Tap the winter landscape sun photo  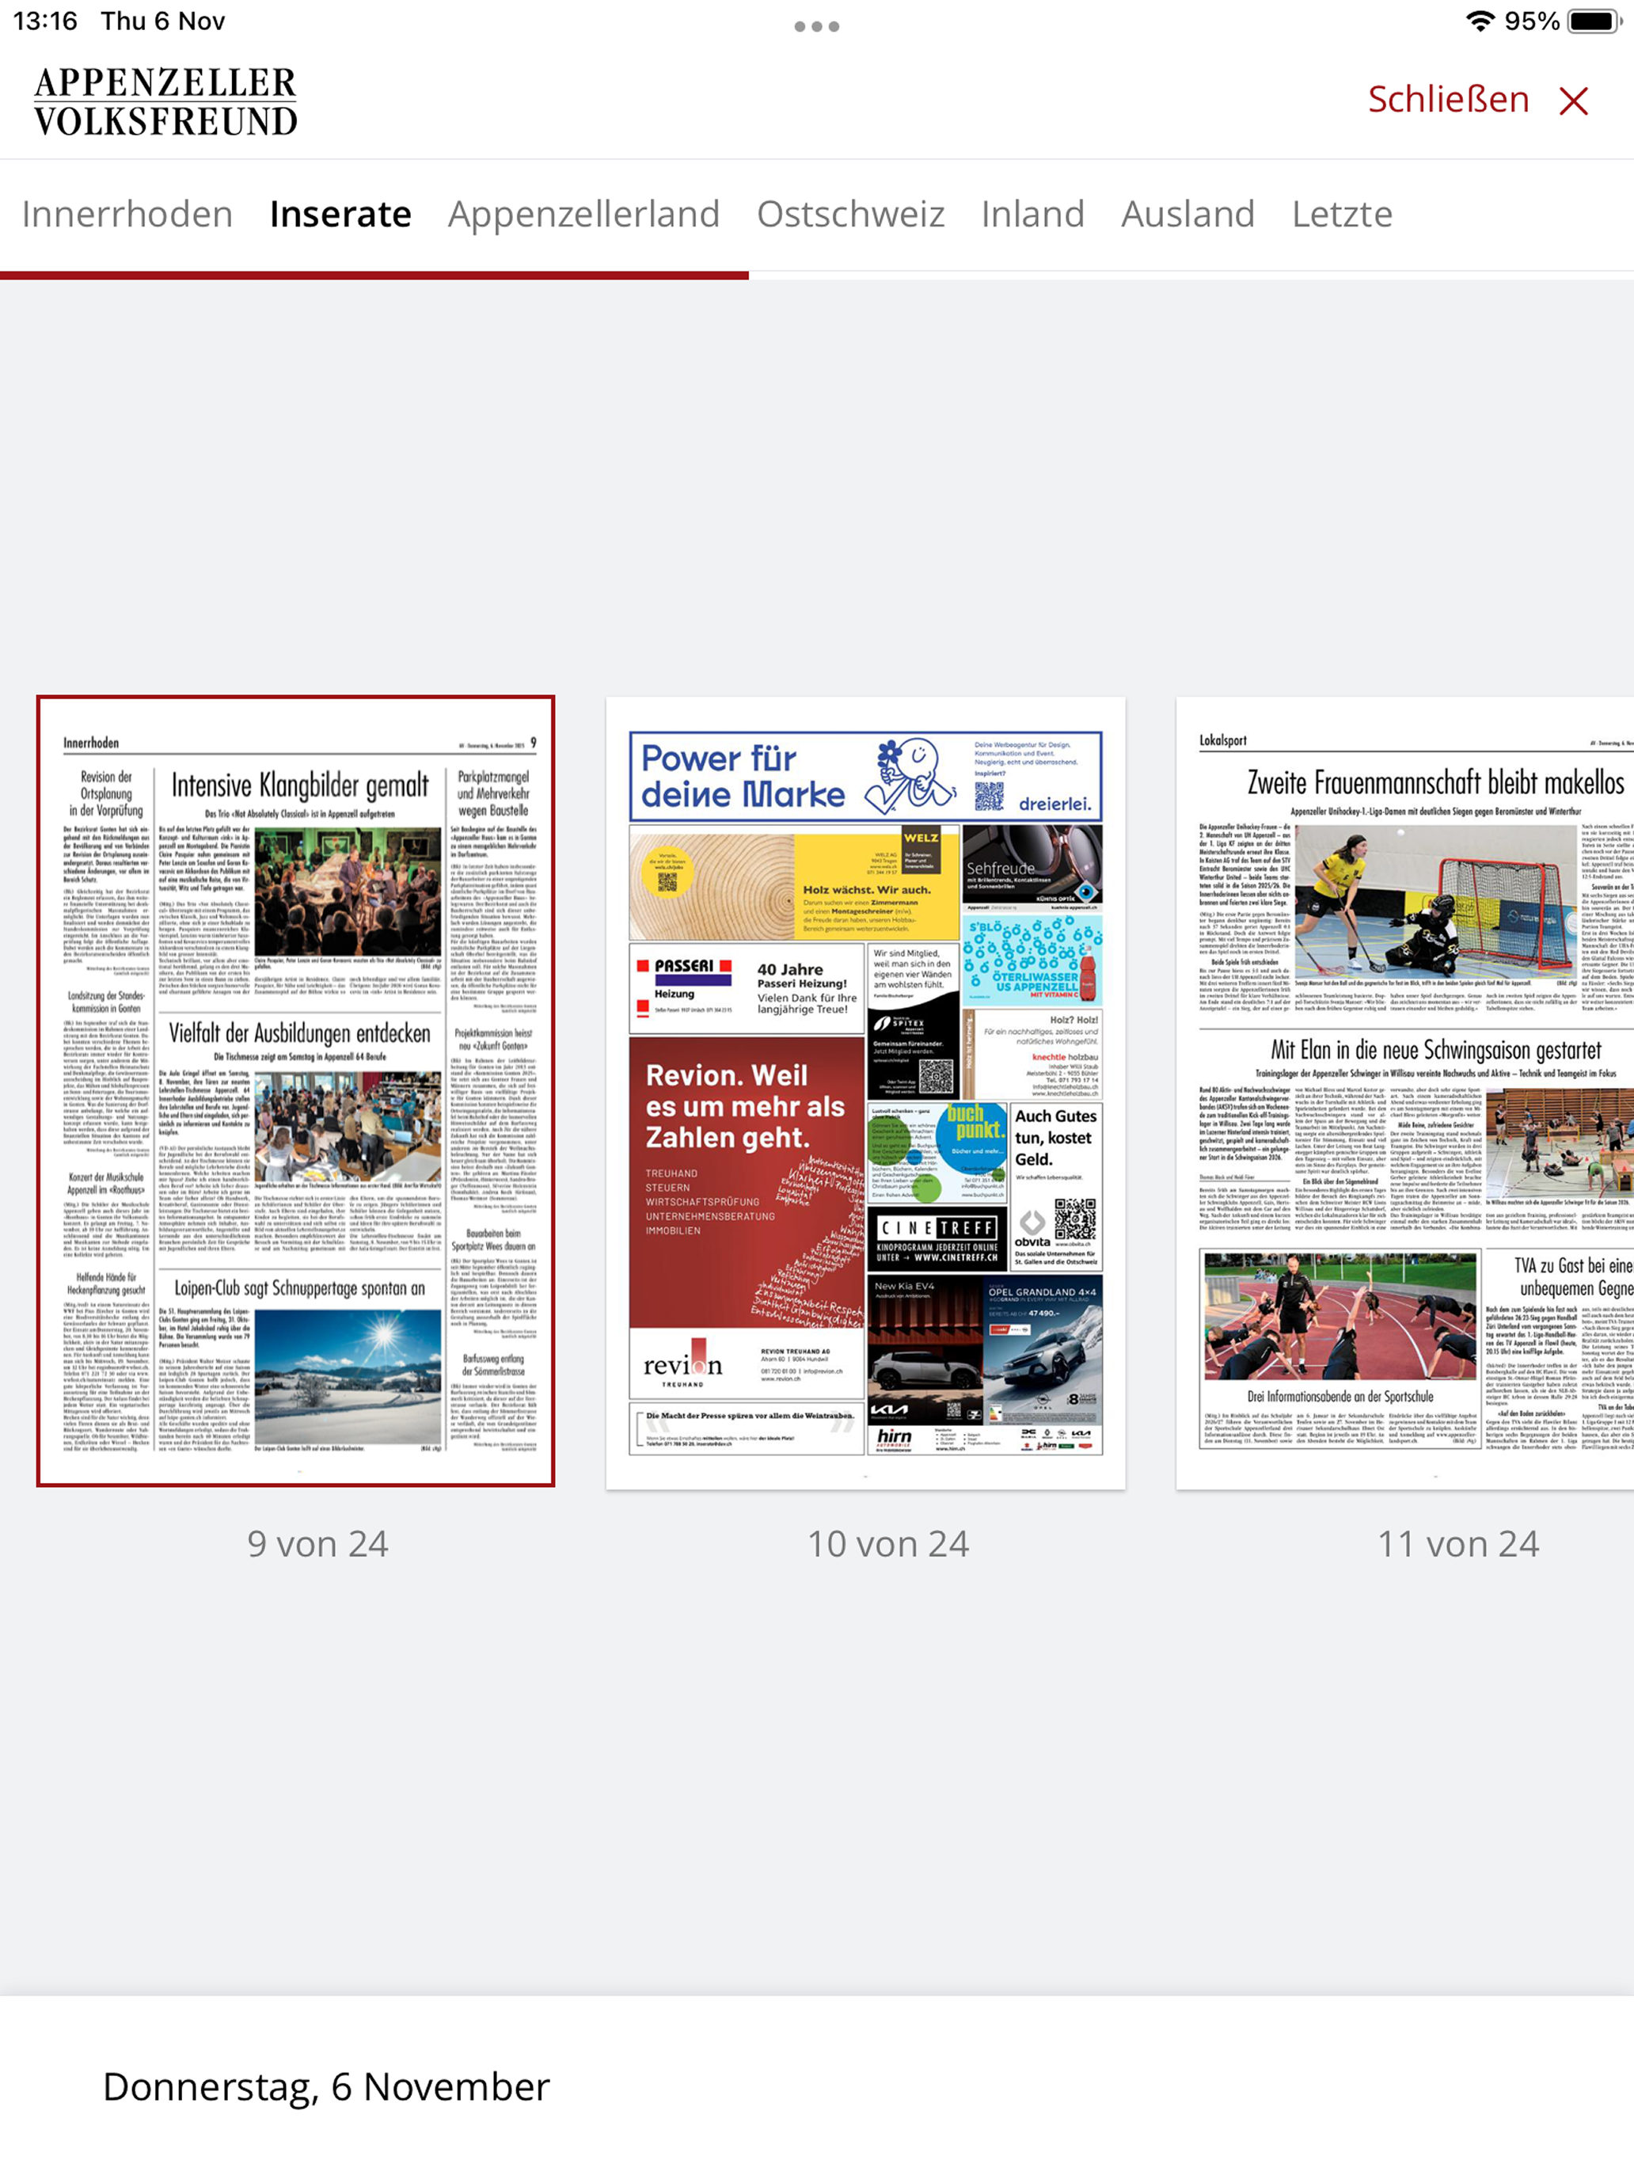tap(348, 1375)
